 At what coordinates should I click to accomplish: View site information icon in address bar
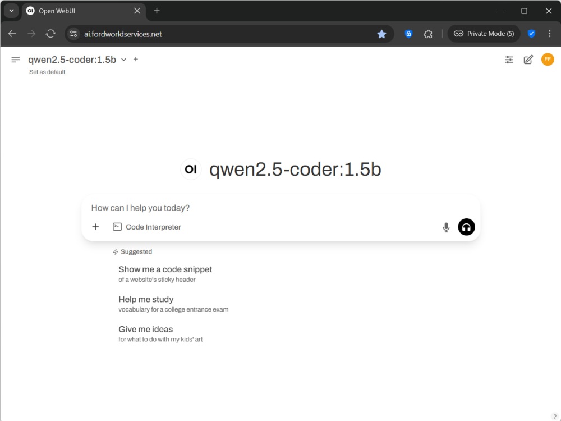point(73,34)
